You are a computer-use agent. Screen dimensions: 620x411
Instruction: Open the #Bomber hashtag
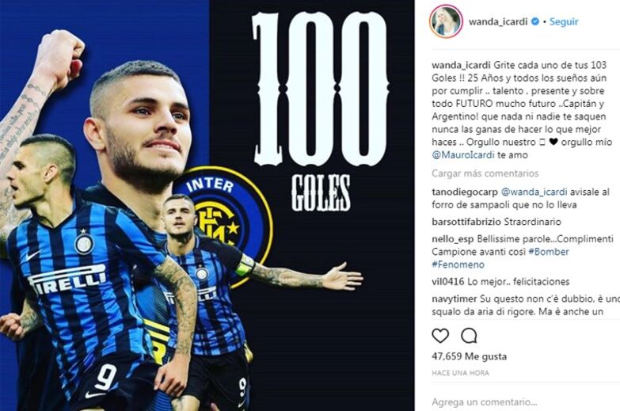tap(548, 252)
